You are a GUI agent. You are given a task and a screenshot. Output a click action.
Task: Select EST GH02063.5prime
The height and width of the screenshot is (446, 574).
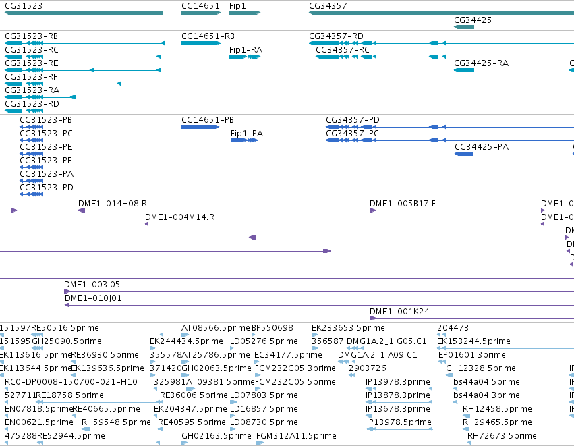point(185,375)
